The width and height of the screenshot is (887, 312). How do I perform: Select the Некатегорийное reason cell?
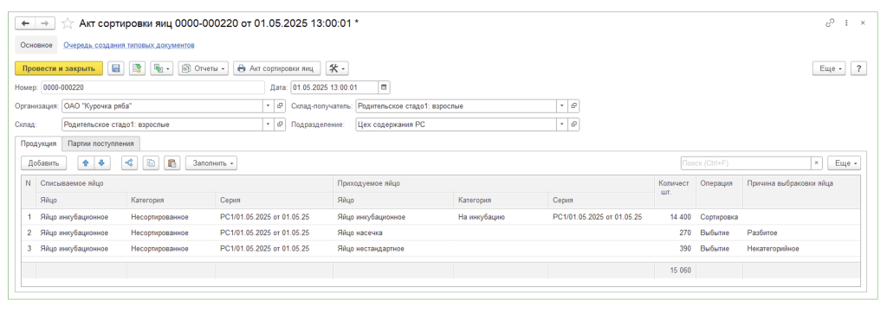click(801, 248)
